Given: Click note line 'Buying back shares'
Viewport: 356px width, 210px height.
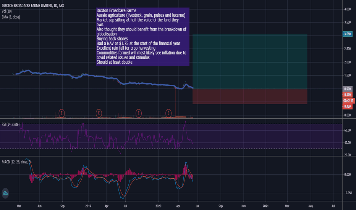Looking at the screenshot, I should (x=112, y=39).
